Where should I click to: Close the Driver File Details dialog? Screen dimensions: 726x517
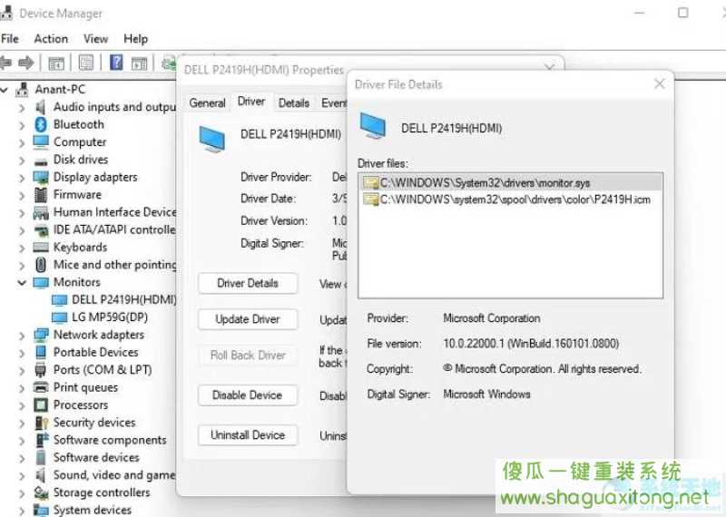pyautogui.click(x=660, y=83)
